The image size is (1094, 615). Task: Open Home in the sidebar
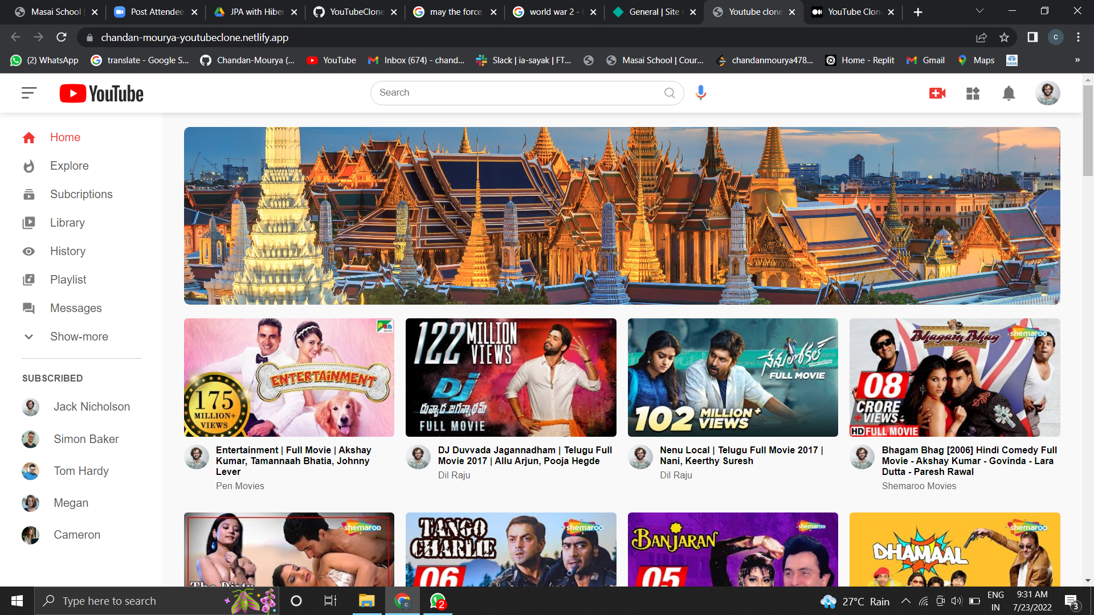click(65, 137)
